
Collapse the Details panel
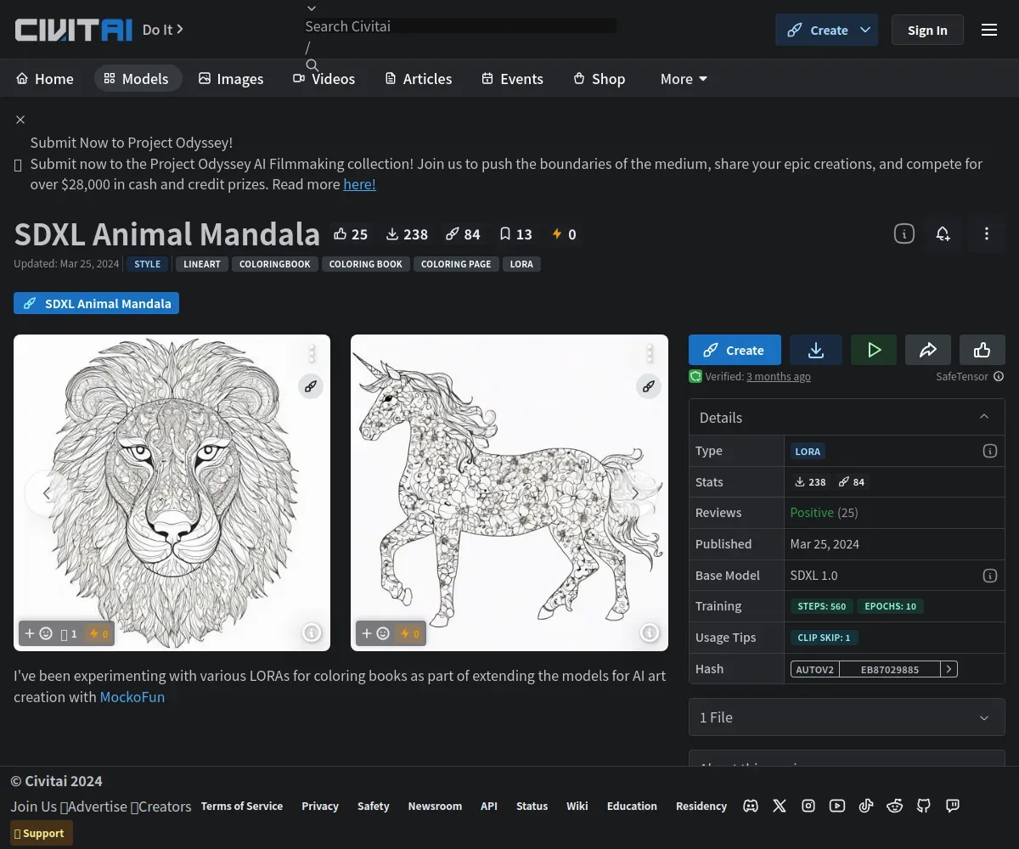coord(984,417)
